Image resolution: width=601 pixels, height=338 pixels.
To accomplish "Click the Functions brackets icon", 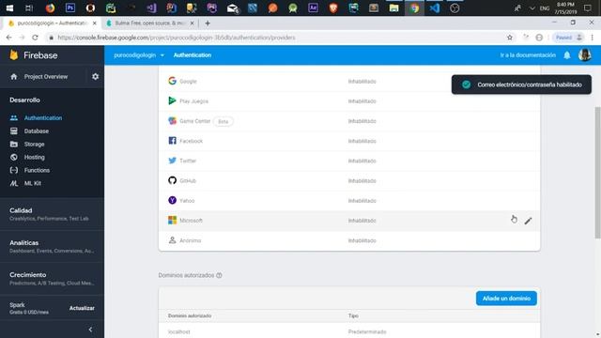I will [x=14, y=170].
